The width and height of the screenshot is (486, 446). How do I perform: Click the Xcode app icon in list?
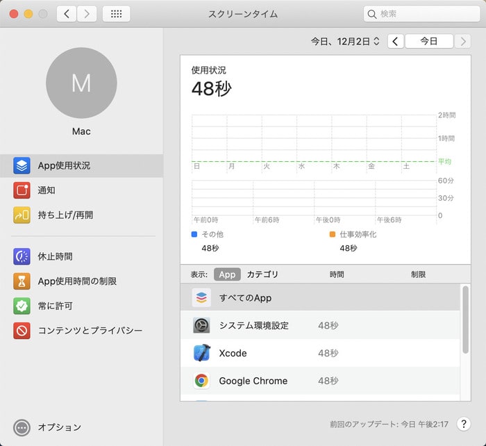click(201, 353)
